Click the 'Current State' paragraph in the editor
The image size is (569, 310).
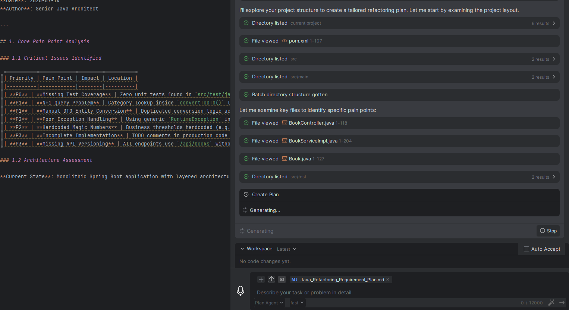(x=115, y=176)
